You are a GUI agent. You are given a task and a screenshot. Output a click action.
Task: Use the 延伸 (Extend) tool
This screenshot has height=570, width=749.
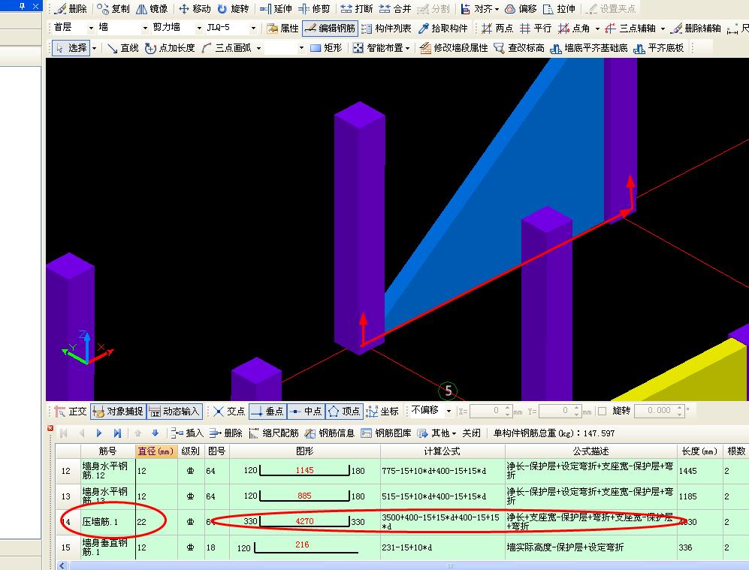[x=276, y=8]
